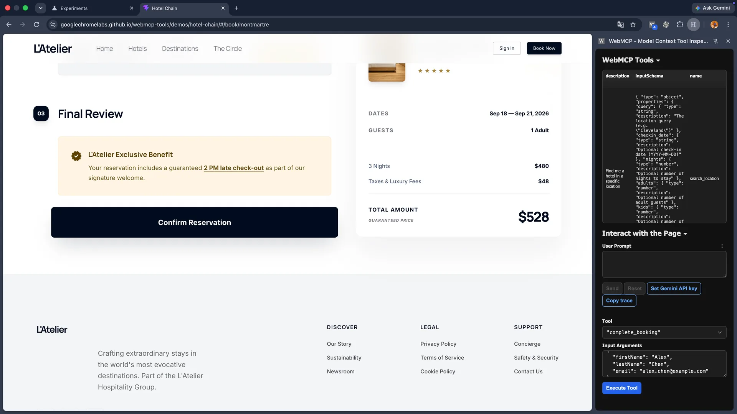Click the browser forward arrow
737x414 pixels.
pos(23,25)
